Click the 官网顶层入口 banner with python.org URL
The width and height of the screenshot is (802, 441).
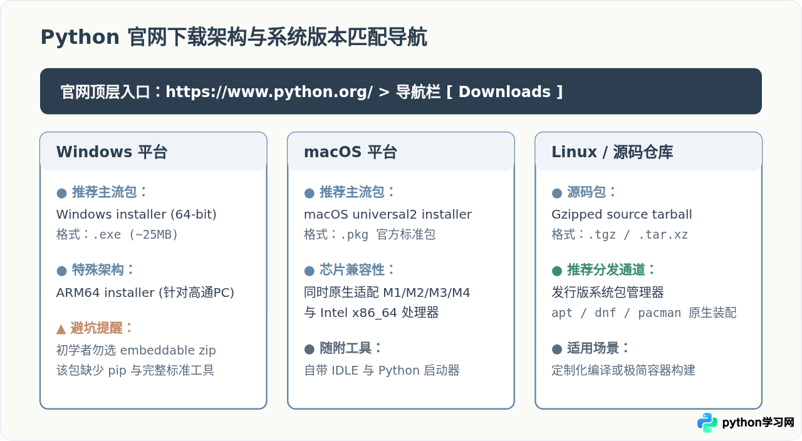click(401, 91)
